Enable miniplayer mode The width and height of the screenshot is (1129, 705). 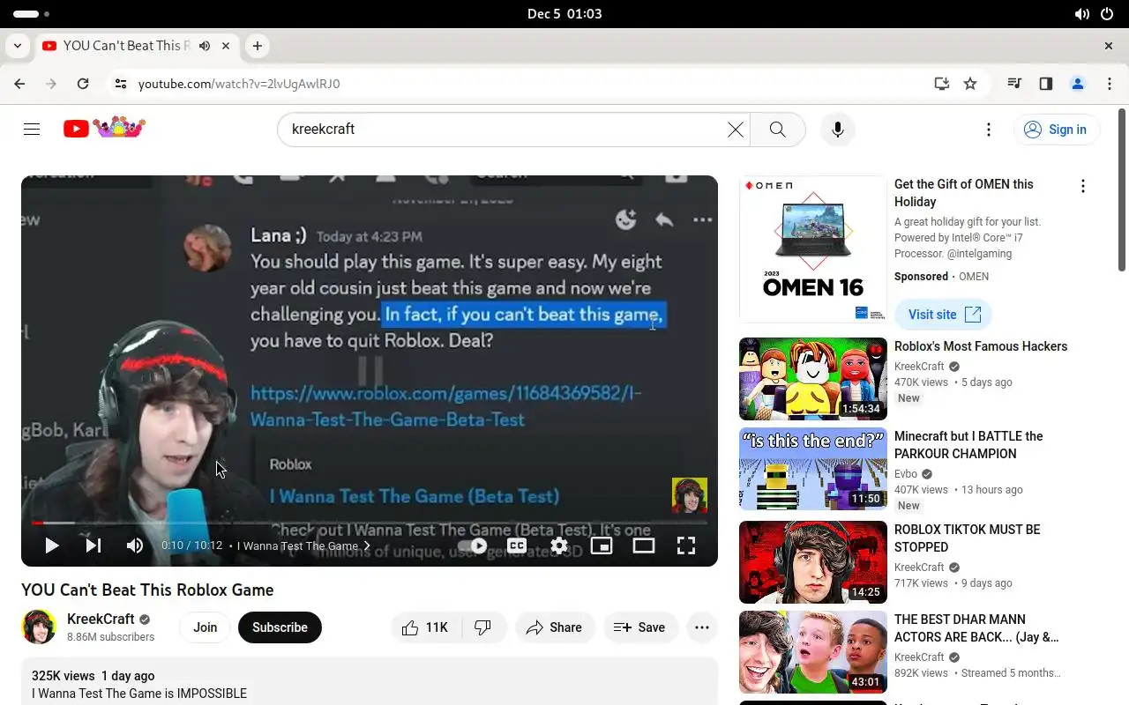point(602,545)
